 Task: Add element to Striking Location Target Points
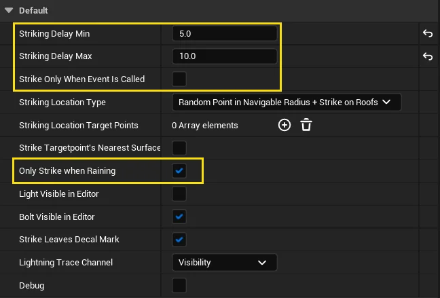coord(285,125)
